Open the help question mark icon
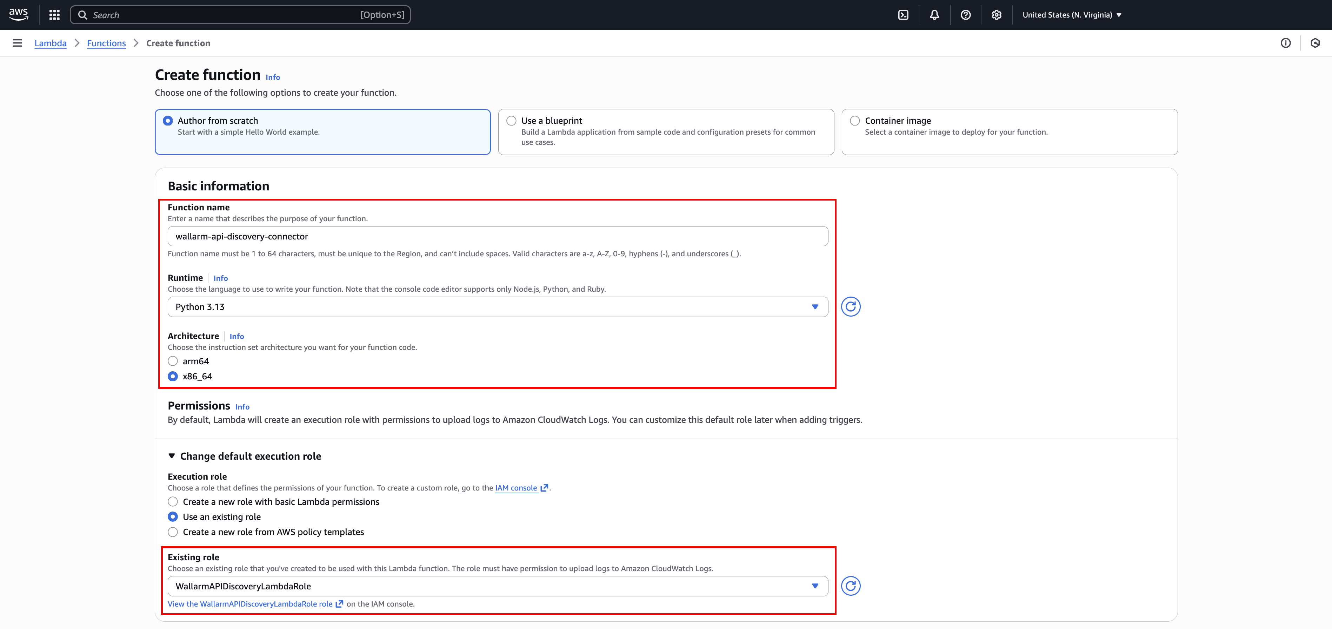 tap(965, 14)
